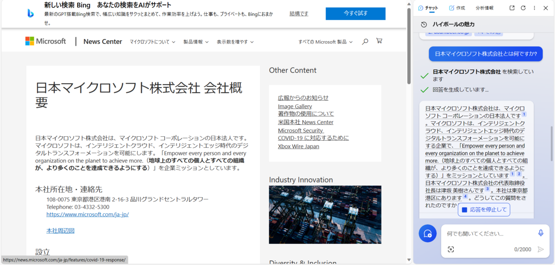Click the Telephone: 03-4332-5300 text
This screenshot has height=265, width=555.
click(78, 207)
